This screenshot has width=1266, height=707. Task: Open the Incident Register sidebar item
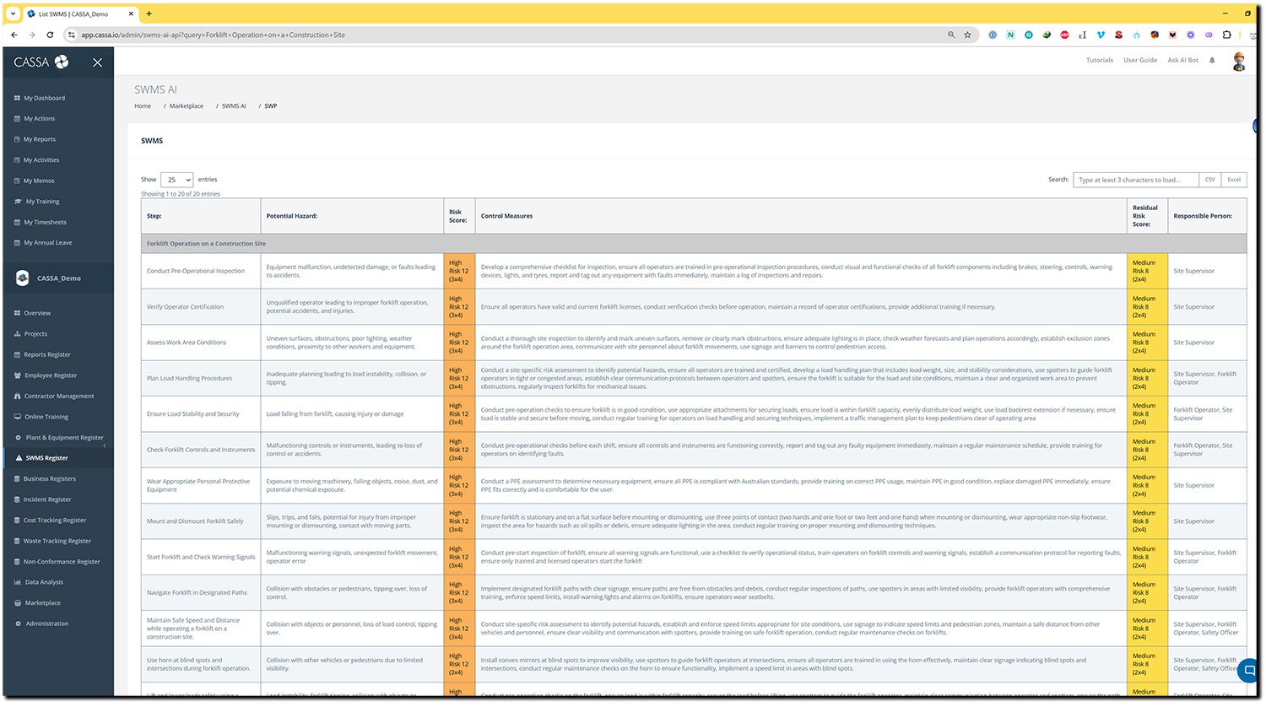(x=47, y=499)
